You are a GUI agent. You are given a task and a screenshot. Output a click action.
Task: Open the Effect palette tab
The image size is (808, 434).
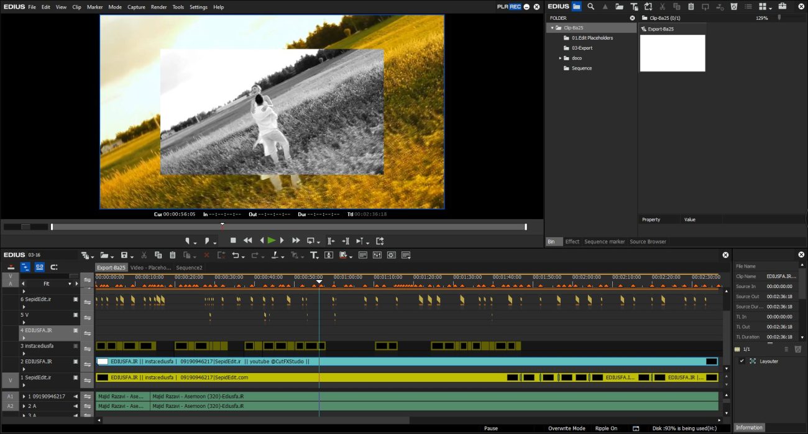click(572, 242)
